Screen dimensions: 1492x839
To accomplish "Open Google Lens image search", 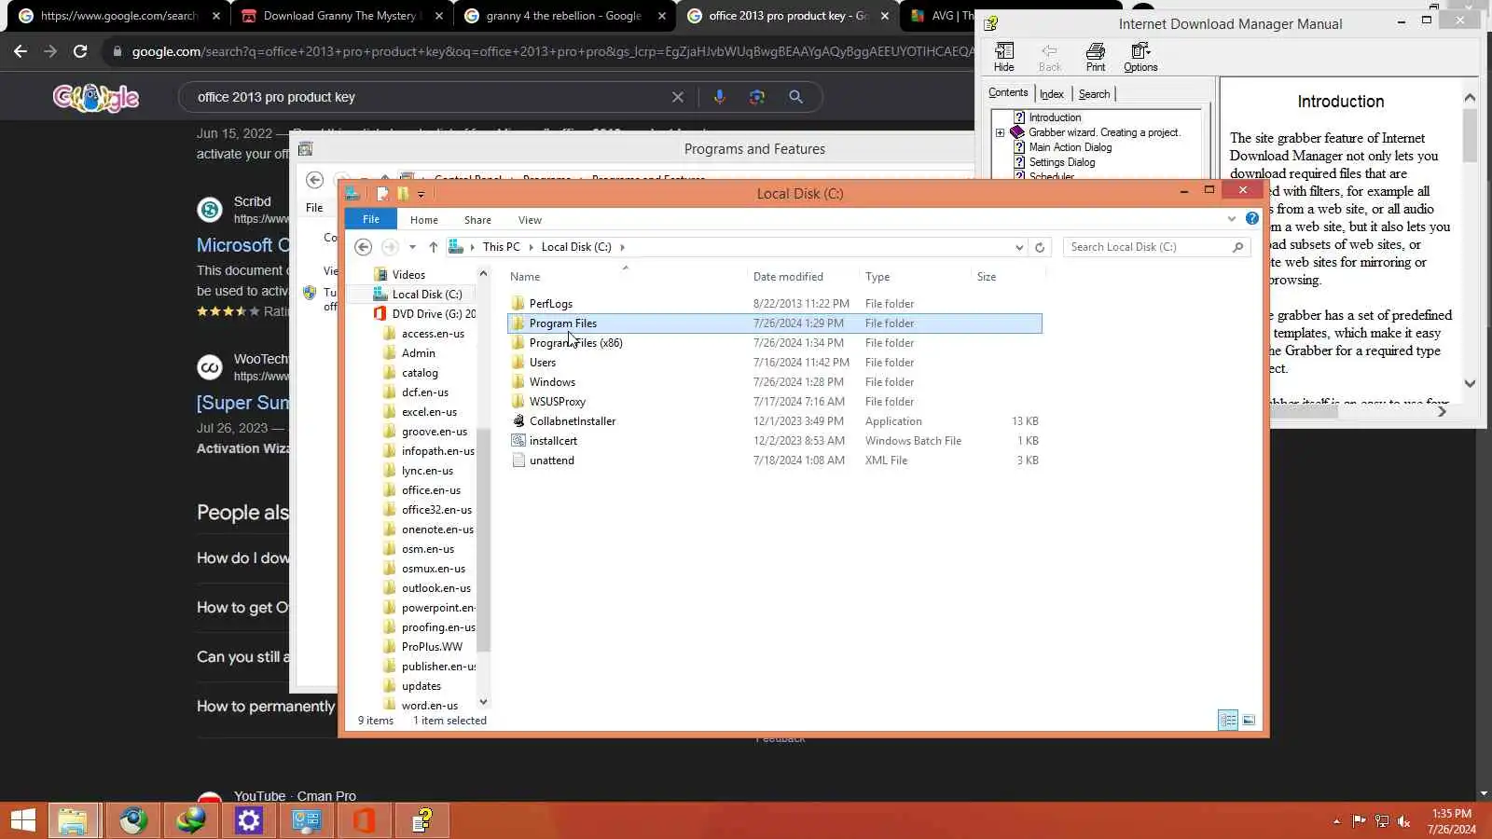I will [757, 97].
